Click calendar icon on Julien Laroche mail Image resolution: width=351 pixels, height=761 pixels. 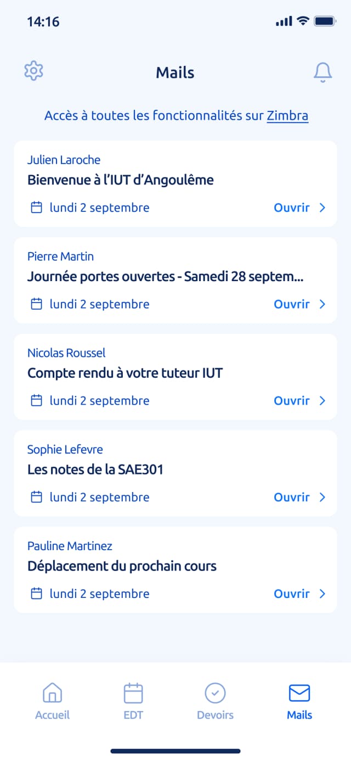point(36,208)
